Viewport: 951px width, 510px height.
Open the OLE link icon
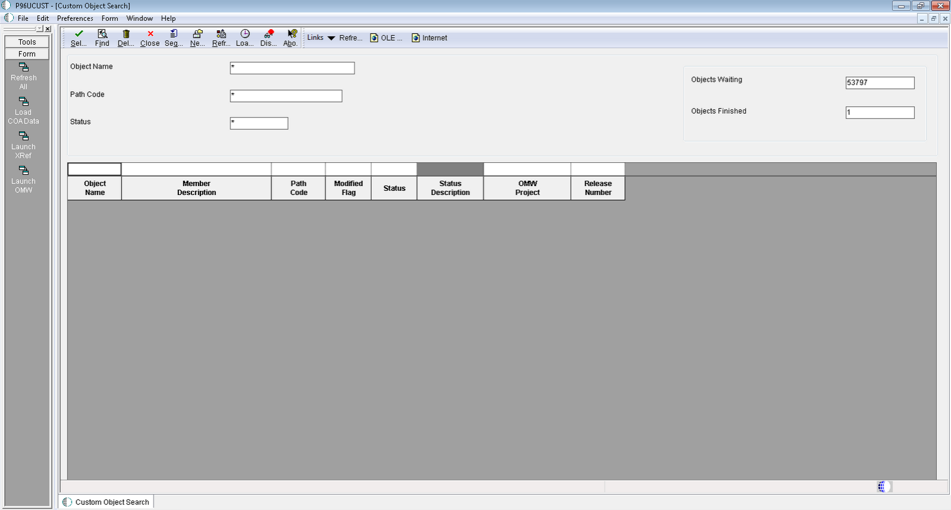click(x=374, y=38)
